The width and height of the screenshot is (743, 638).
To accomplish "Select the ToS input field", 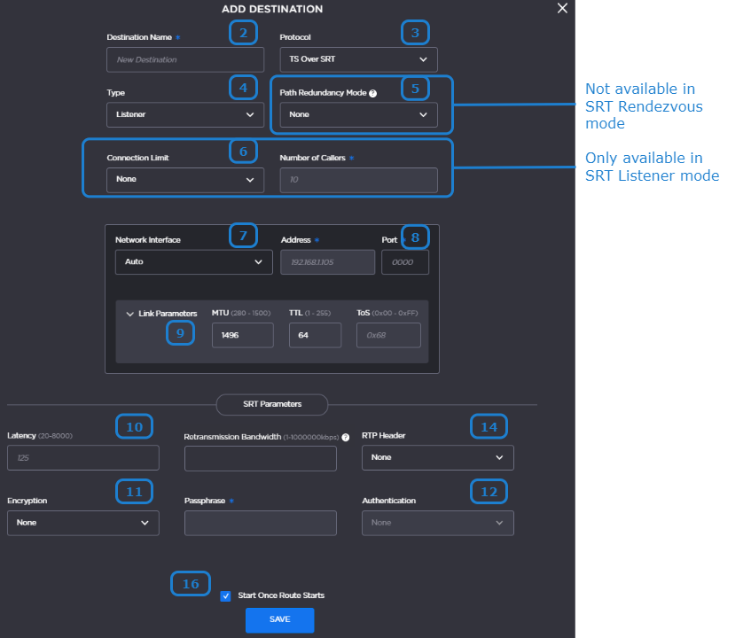I will coord(388,335).
